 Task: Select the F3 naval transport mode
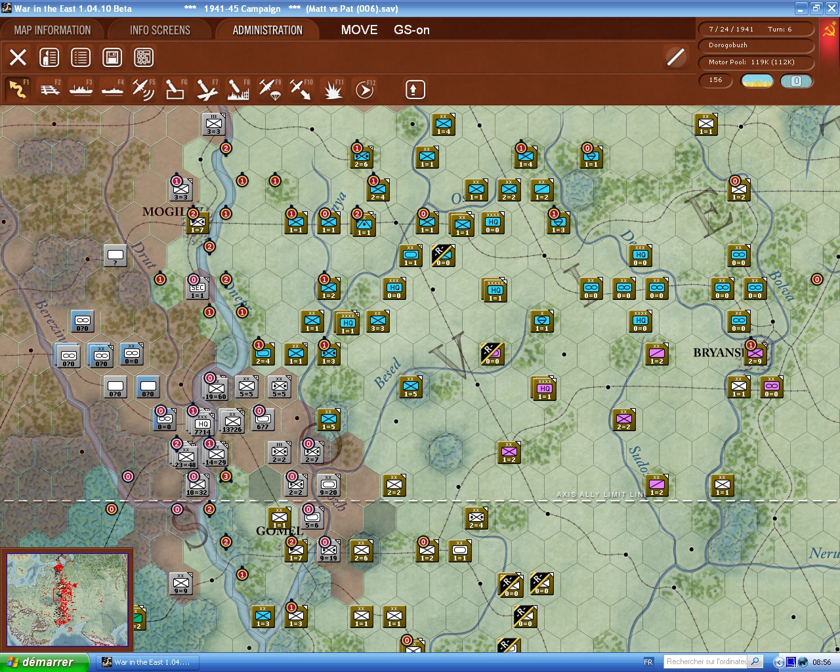coord(81,89)
